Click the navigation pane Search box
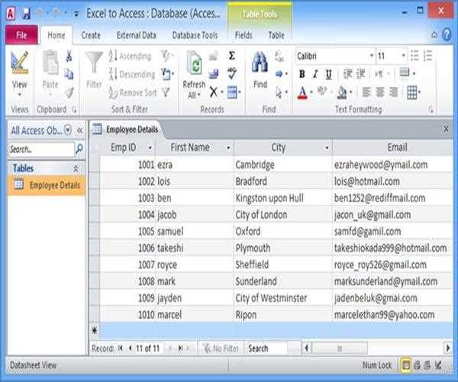This screenshot has width=458, height=382. (x=42, y=149)
